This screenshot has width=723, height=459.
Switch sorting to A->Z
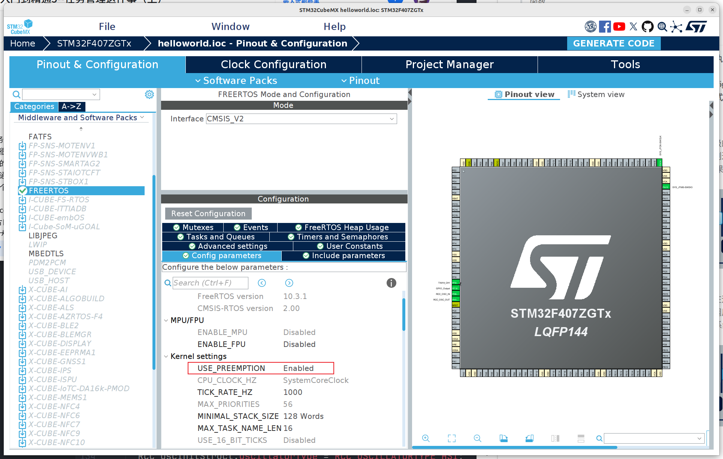tap(72, 106)
